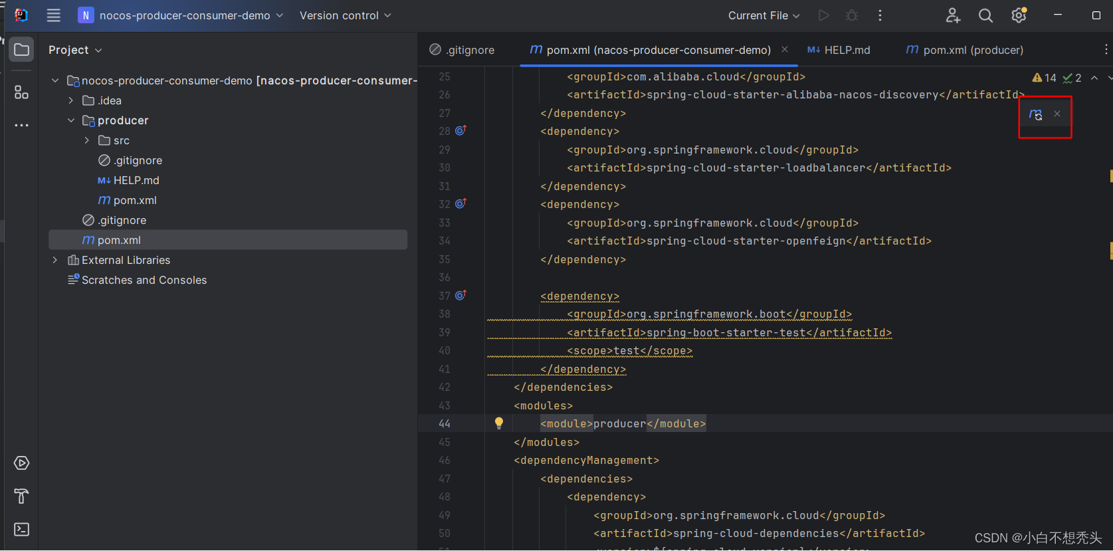The height and width of the screenshot is (551, 1113).
Task: Click the dependencyManagement opening tag
Action: pyautogui.click(x=587, y=460)
